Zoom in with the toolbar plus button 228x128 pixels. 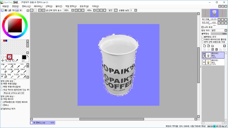(x=80, y=10)
